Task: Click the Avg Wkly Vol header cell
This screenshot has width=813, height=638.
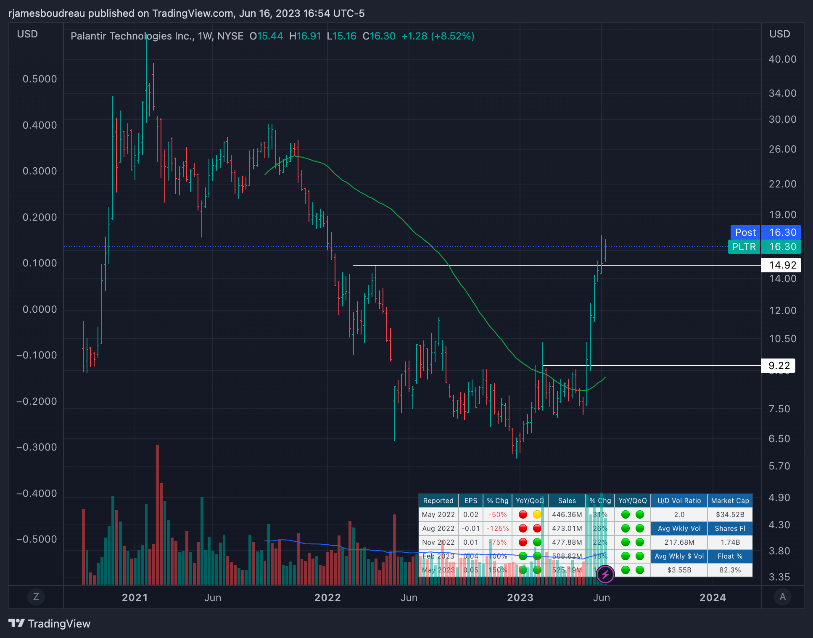Action: click(x=679, y=528)
